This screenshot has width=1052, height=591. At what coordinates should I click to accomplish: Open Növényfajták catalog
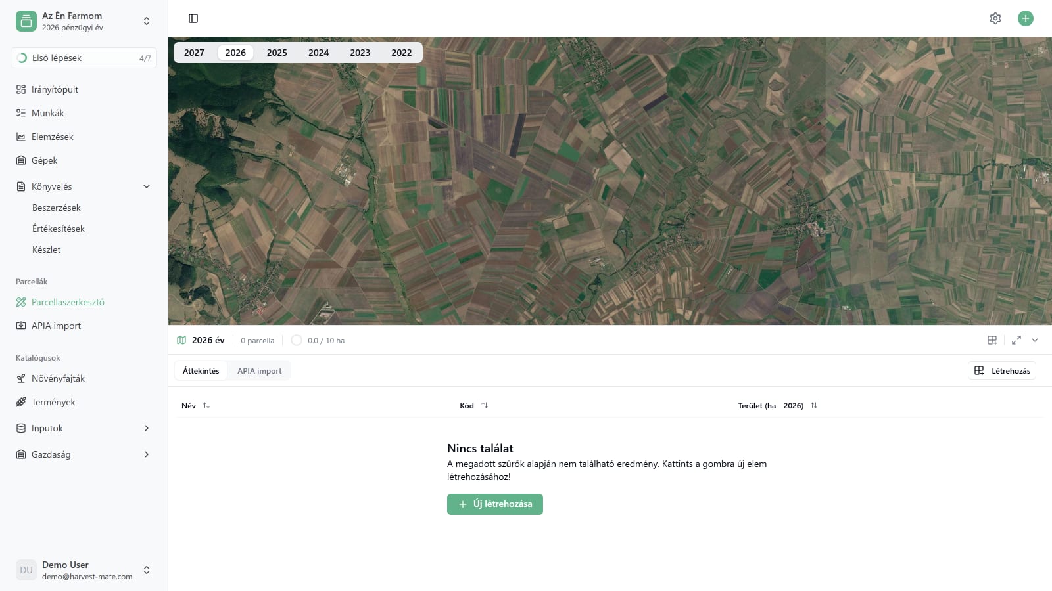84,378
